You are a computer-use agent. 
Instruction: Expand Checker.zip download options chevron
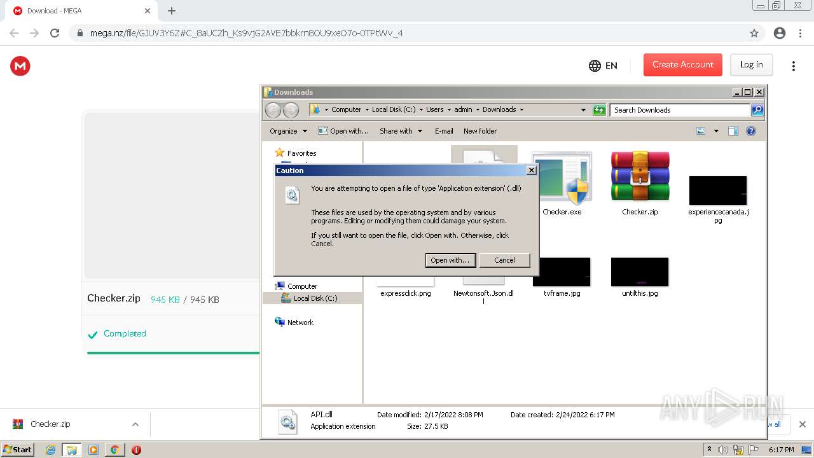135,424
